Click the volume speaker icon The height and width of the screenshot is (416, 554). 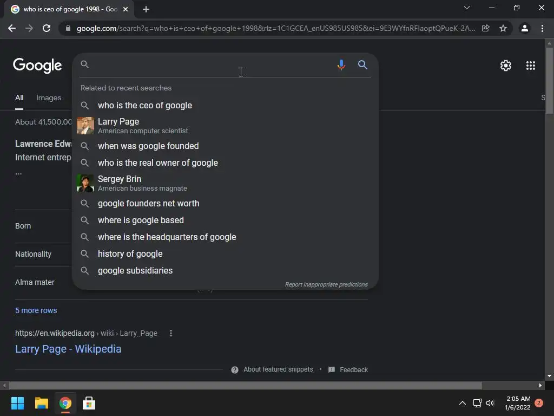tap(490, 403)
